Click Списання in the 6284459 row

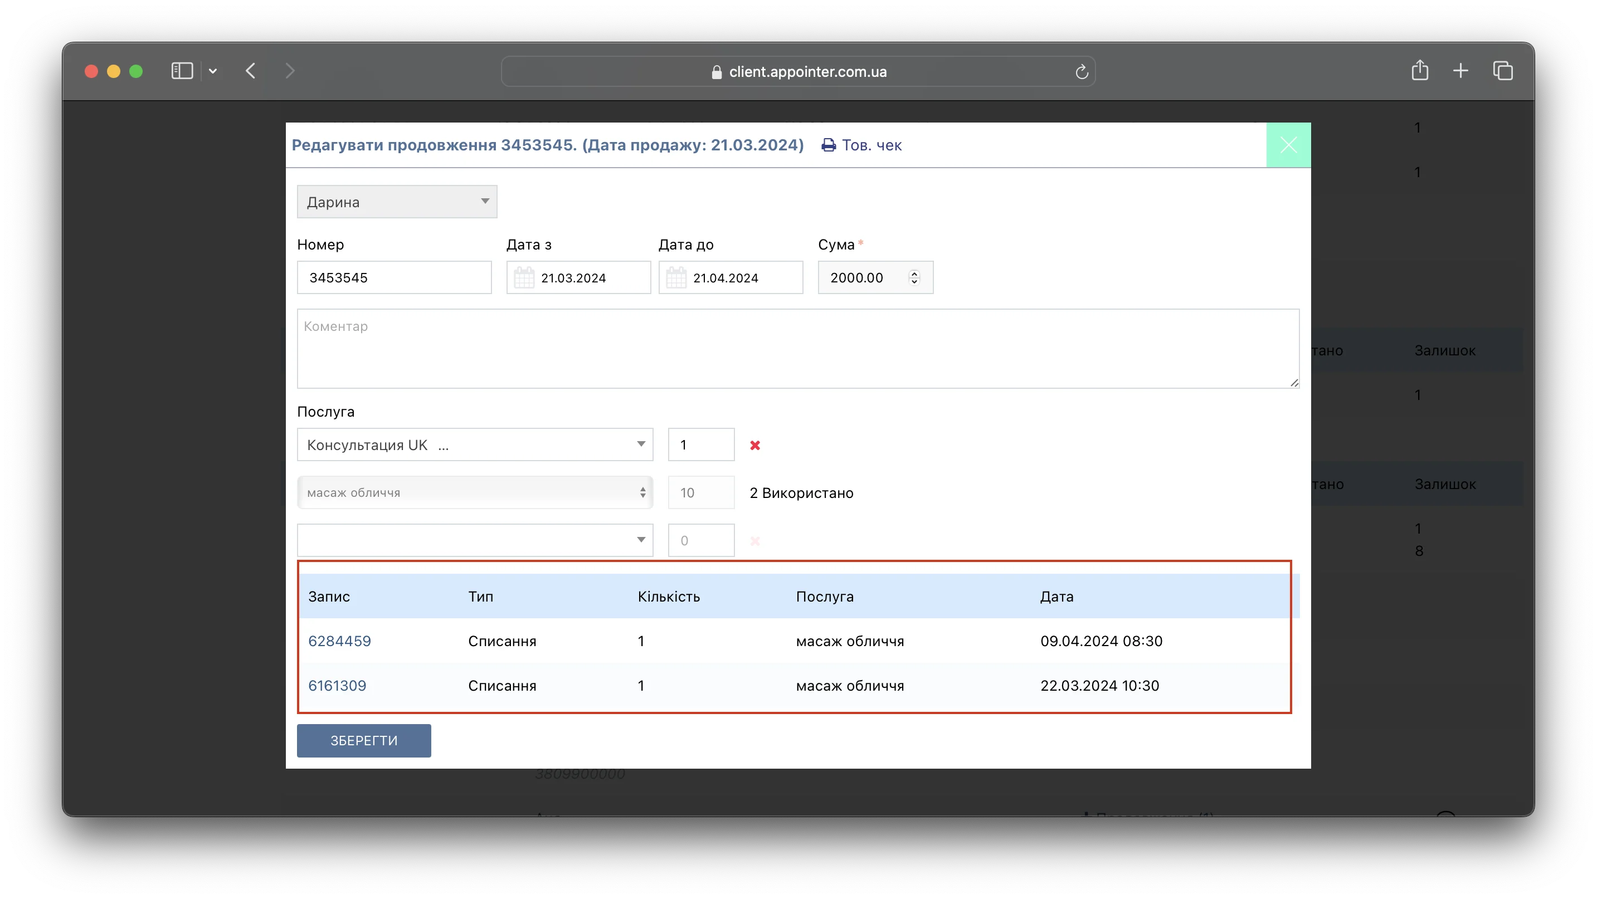(502, 641)
